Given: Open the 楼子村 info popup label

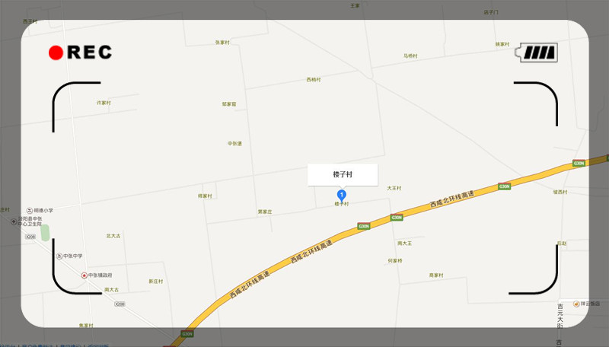Looking at the screenshot, I should (x=343, y=175).
